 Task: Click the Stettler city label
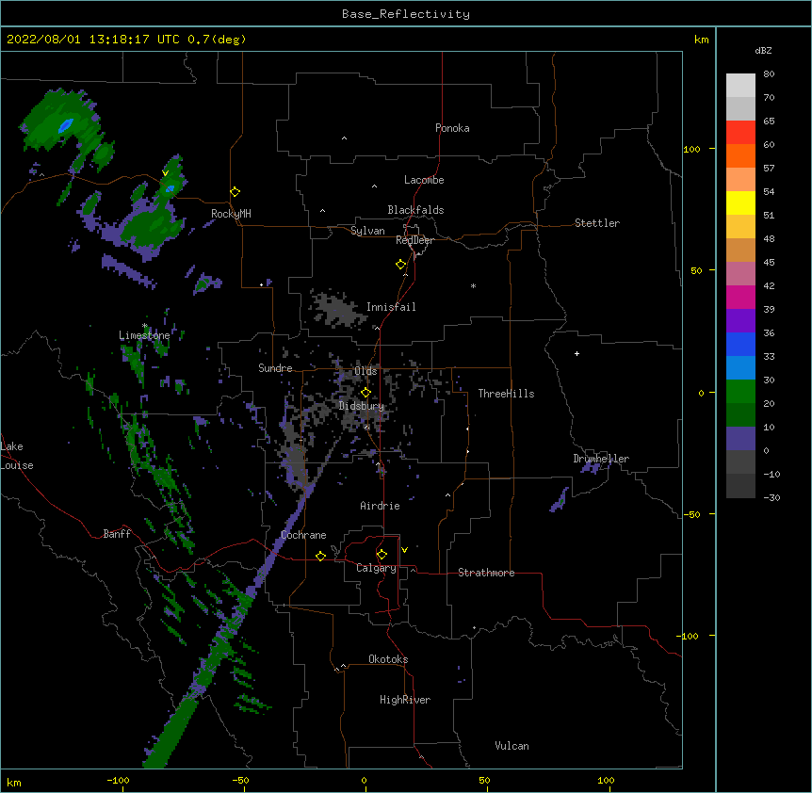pos(597,223)
